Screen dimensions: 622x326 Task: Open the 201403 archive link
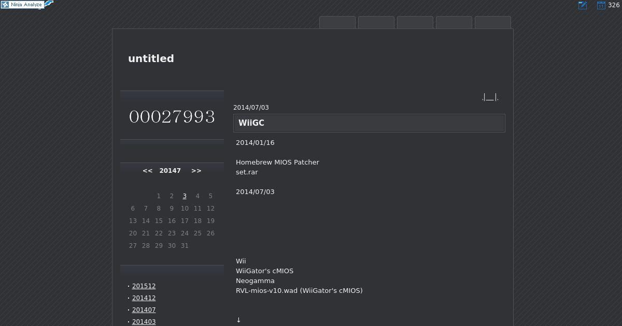coord(144,322)
